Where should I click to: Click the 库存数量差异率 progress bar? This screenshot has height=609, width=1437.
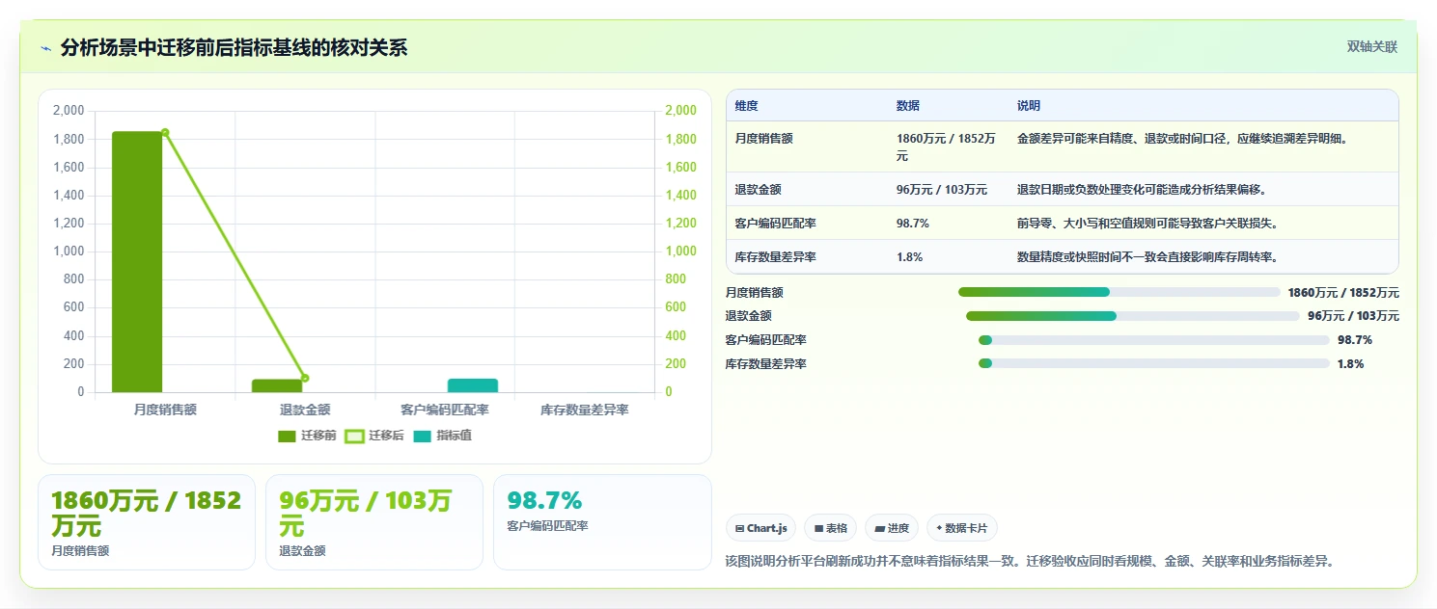pos(1154,363)
